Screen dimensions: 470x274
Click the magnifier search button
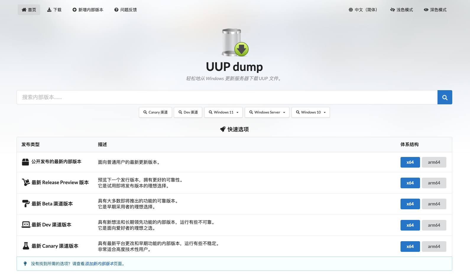(445, 97)
